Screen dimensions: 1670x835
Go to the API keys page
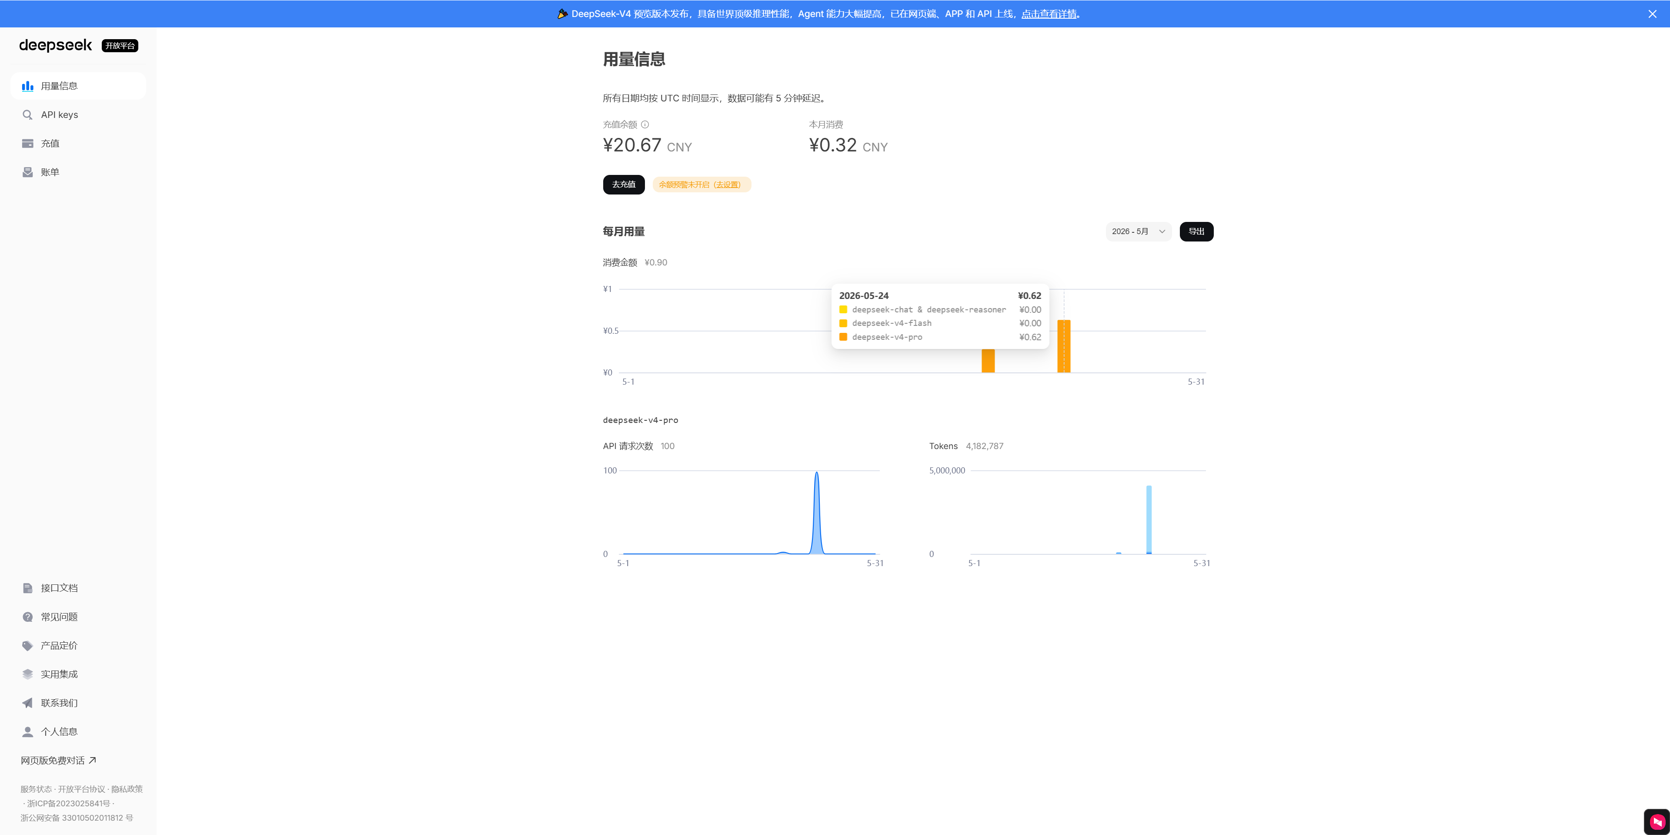78,115
